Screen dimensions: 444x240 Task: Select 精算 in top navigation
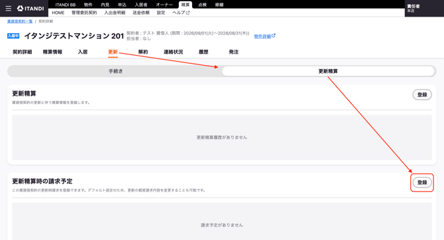tap(186, 5)
